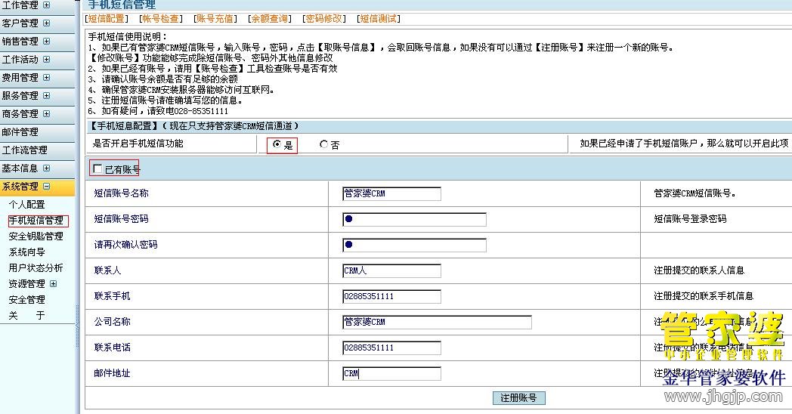
Task: Click the 注册账号 button
Action: 518,398
